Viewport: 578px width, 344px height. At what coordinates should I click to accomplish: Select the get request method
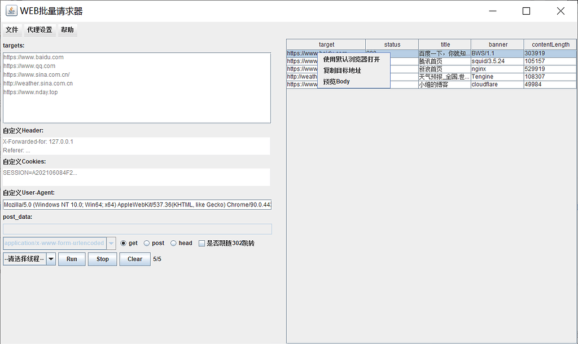(x=124, y=243)
